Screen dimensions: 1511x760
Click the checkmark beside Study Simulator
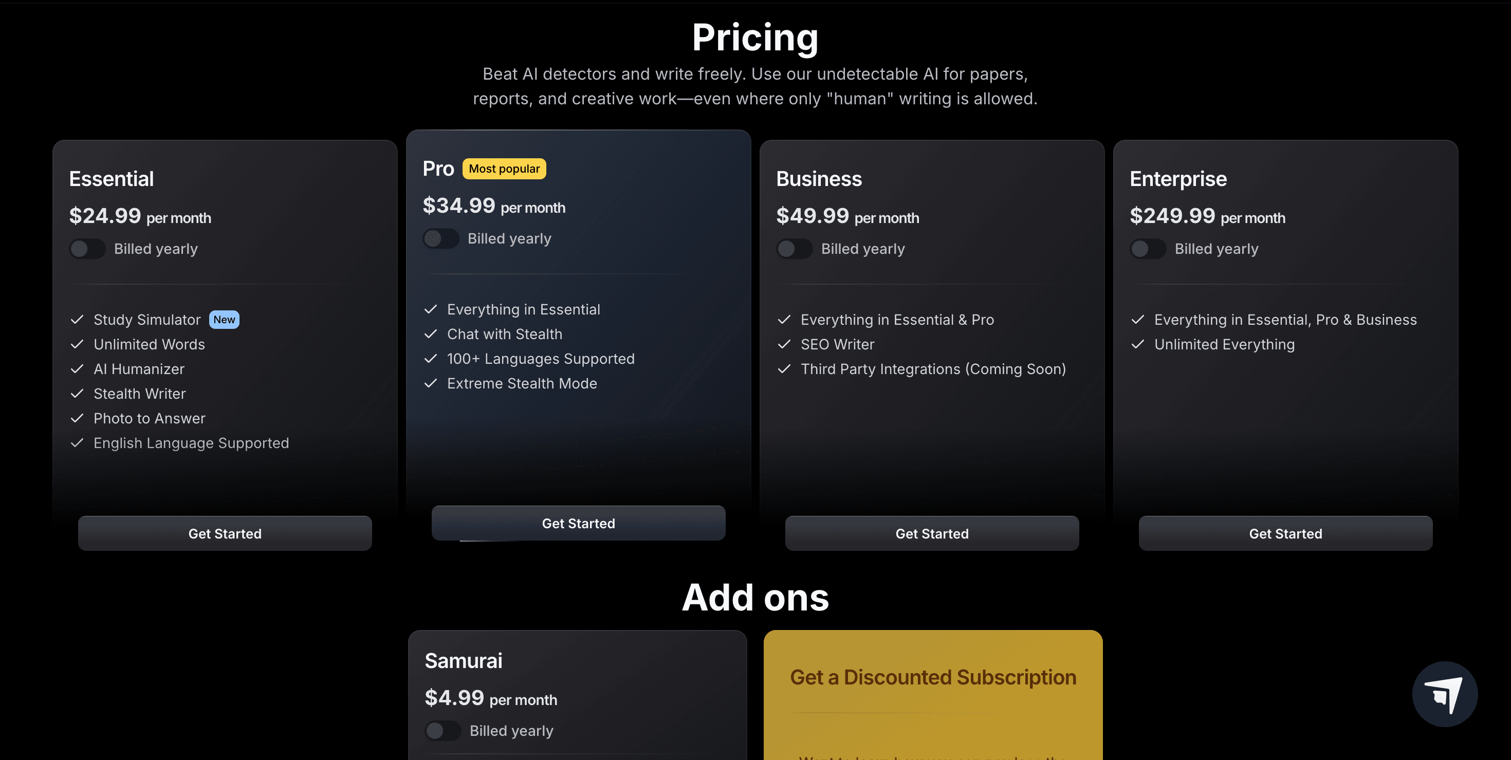coord(77,320)
